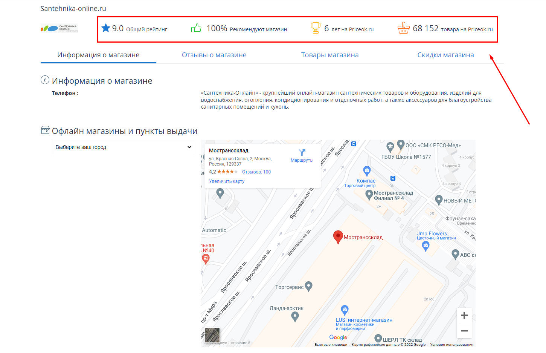Click the ШЕРЛ ТК склад marker
The width and height of the screenshot is (546, 353).
tap(378, 338)
